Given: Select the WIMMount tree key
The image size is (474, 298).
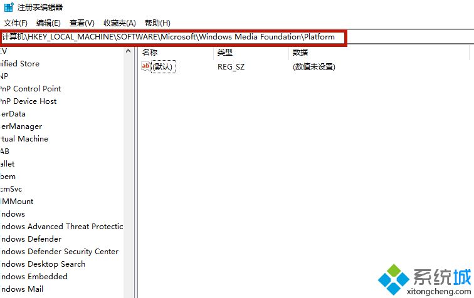Looking at the screenshot, I should click(x=17, y=202).
